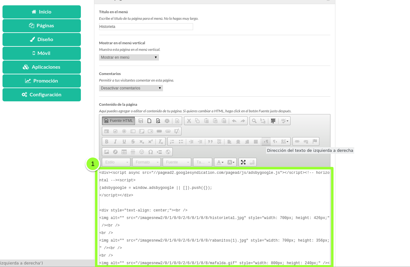Click the Insert Flash icon
410x267 pixels.
(x=115, y=152)
